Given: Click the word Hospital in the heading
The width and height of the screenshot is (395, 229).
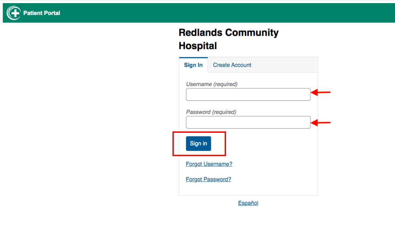Looking at the screenshot, I should tap(198, 46).
